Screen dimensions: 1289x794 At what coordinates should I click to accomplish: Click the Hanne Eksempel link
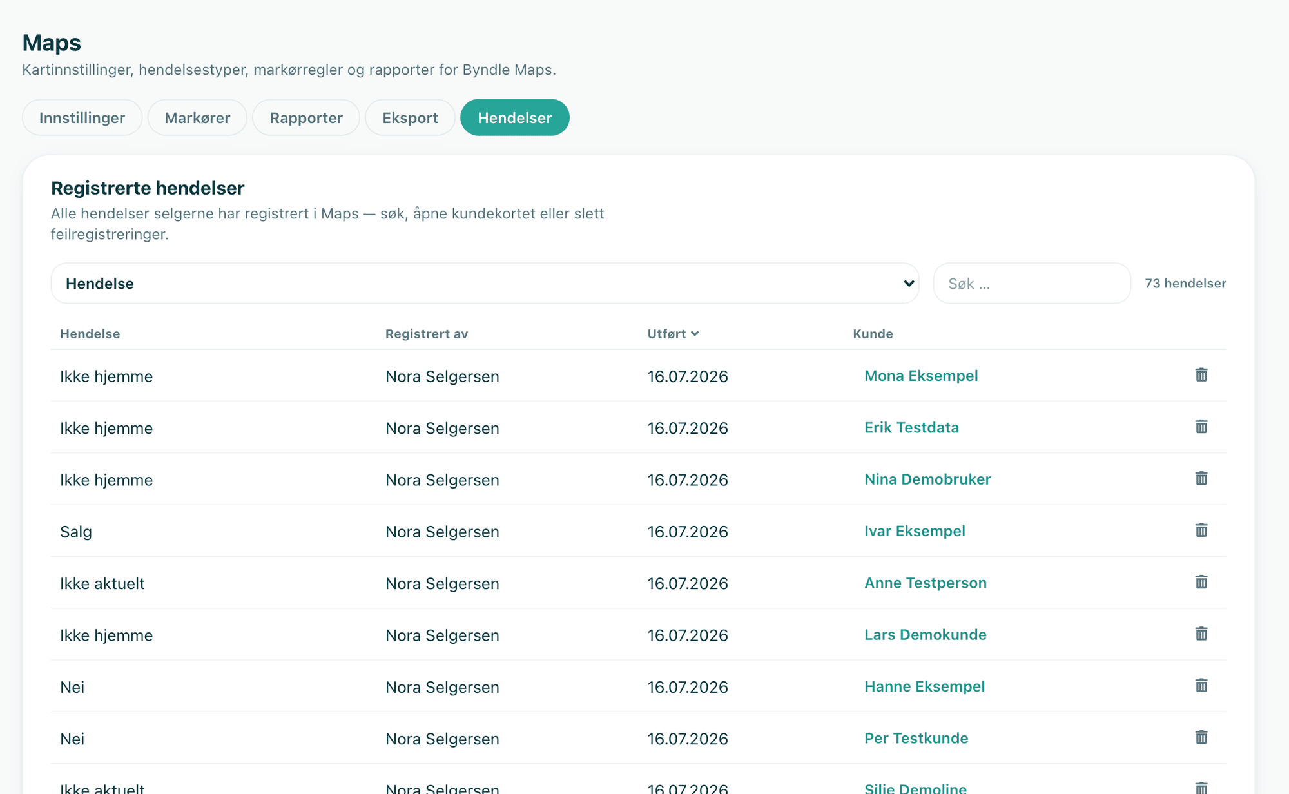924,686
